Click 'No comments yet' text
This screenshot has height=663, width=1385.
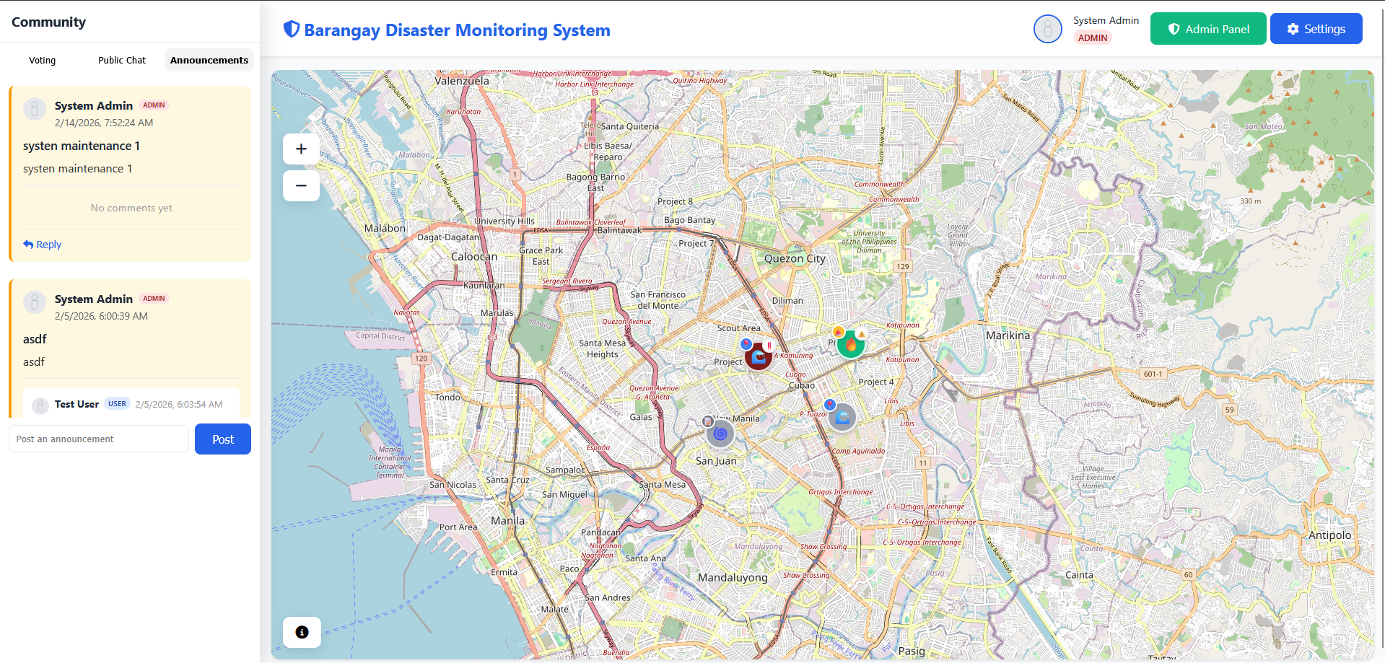coord(131,208)
